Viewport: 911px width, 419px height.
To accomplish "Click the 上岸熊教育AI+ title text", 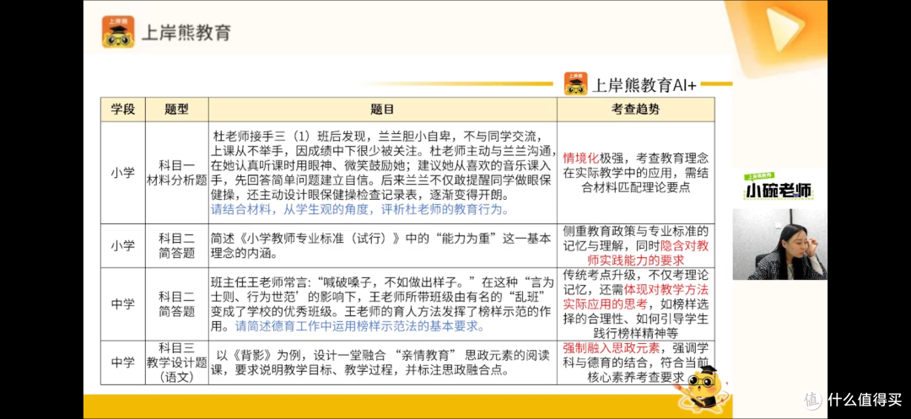I will coord(643,85).
